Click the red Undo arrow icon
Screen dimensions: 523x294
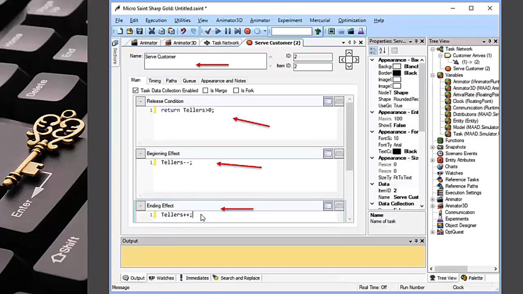(x=184, y=31)
